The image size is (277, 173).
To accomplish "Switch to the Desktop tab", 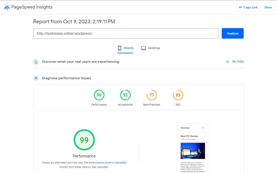I will [151, 48].
